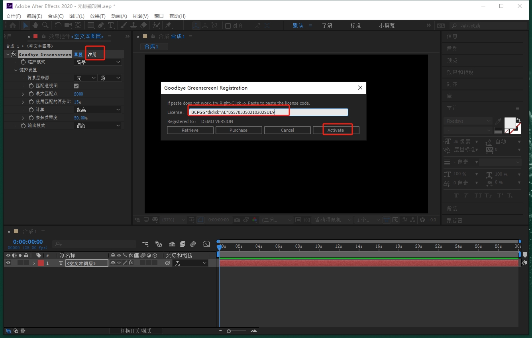The height and width of the screenshot is (338, 532).
Task: Select the Unified Camera tool
Action: point(68,25)
